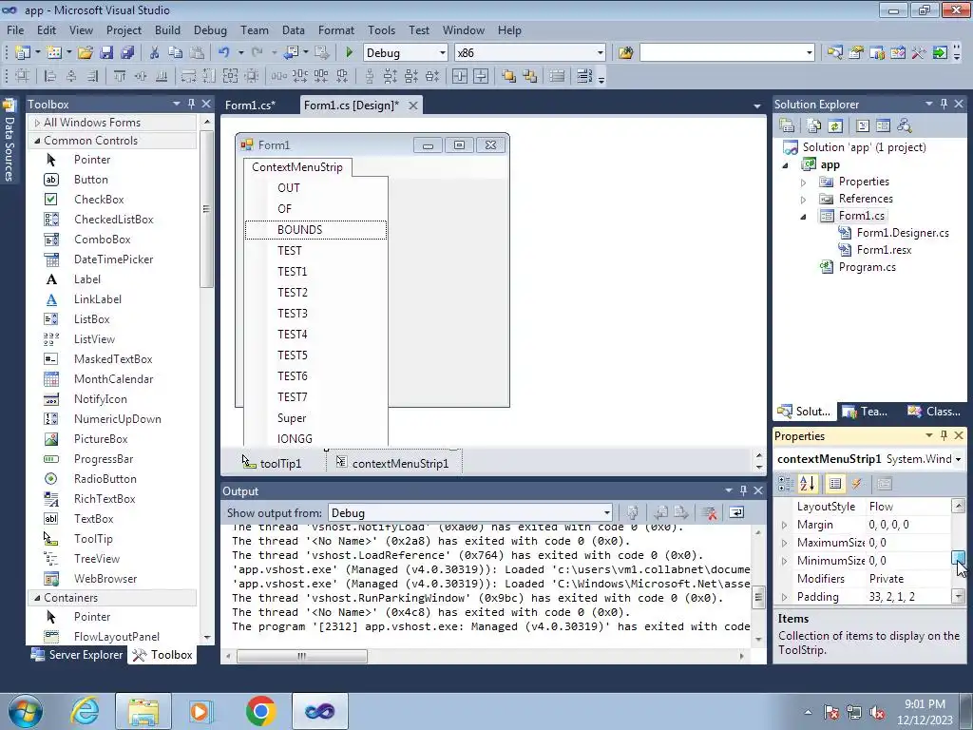Click Center Horizontally layout icon
Image resolution: width=973 pixels, height=730 pixels.
[x=460, y=76]
